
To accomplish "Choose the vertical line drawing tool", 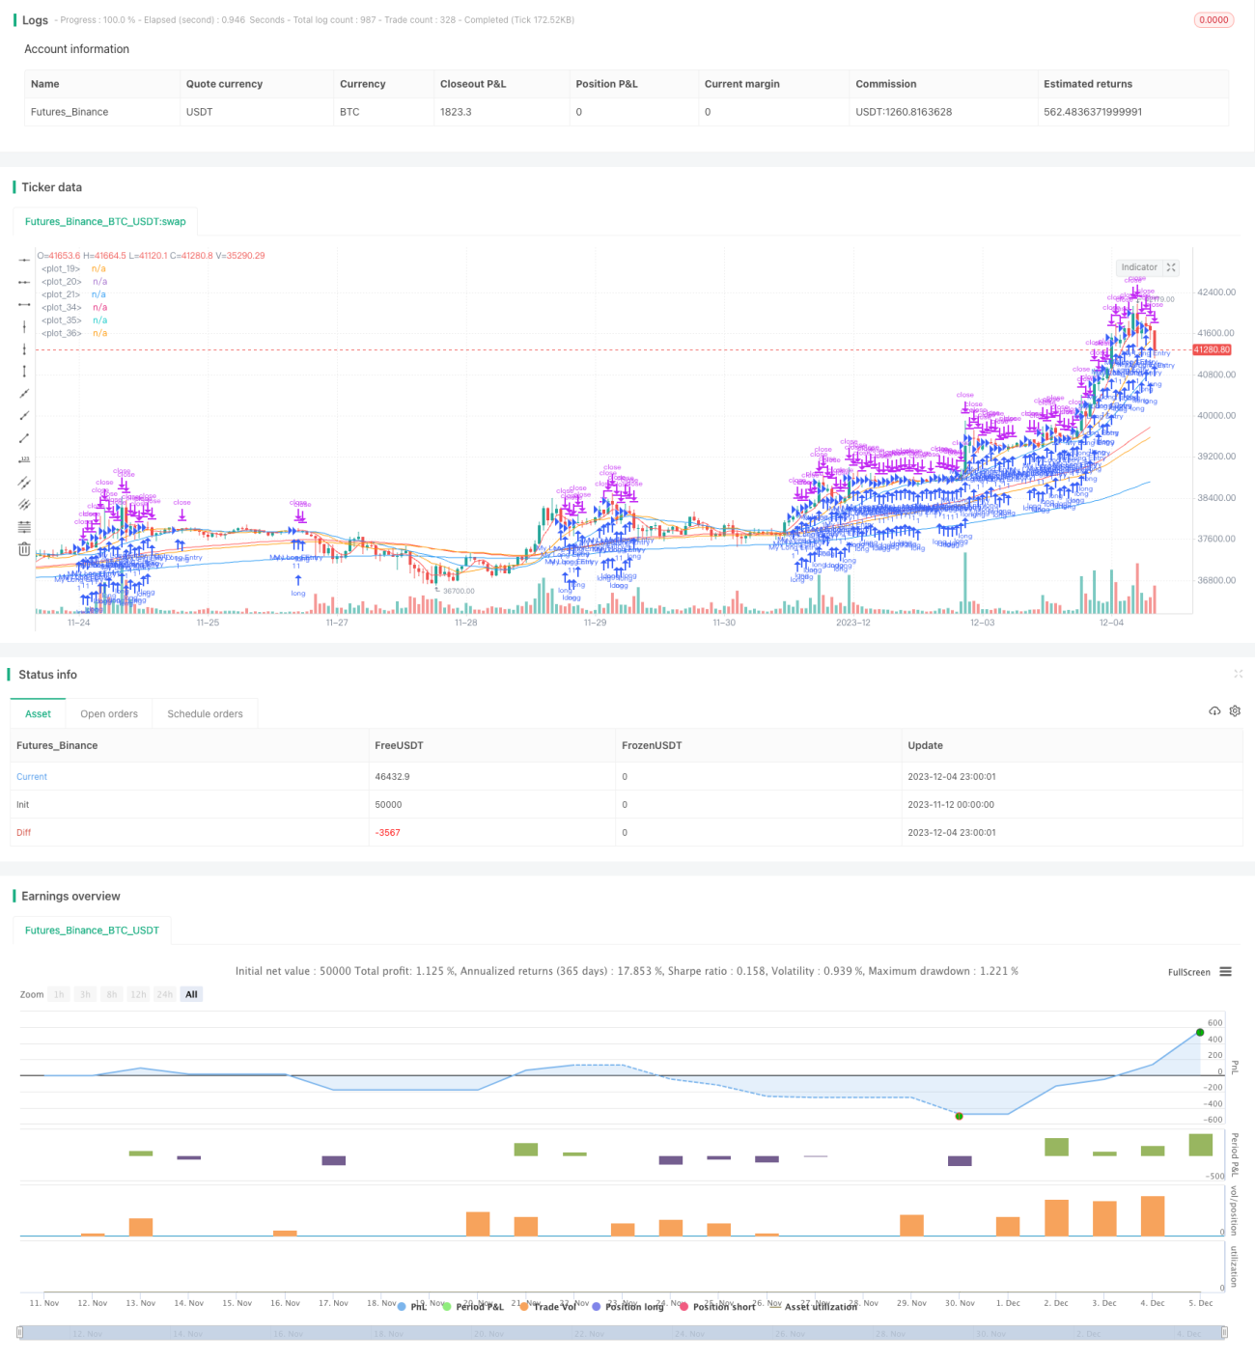I will [24, 326].
